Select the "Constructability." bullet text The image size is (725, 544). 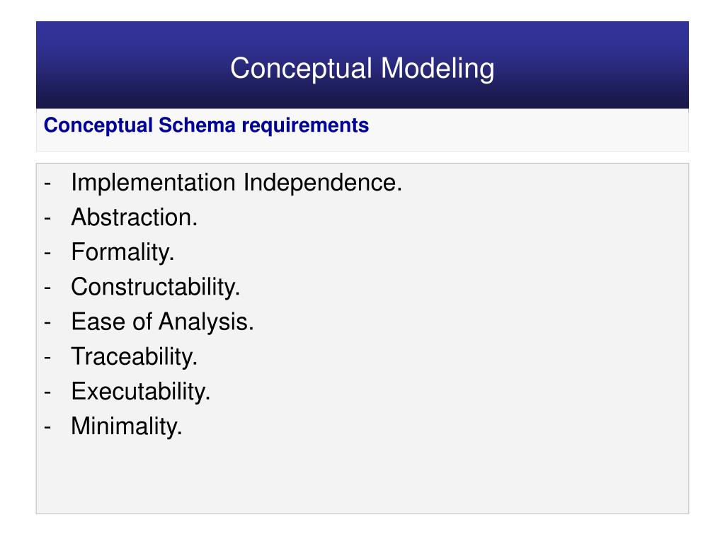[x=156, y=287]
